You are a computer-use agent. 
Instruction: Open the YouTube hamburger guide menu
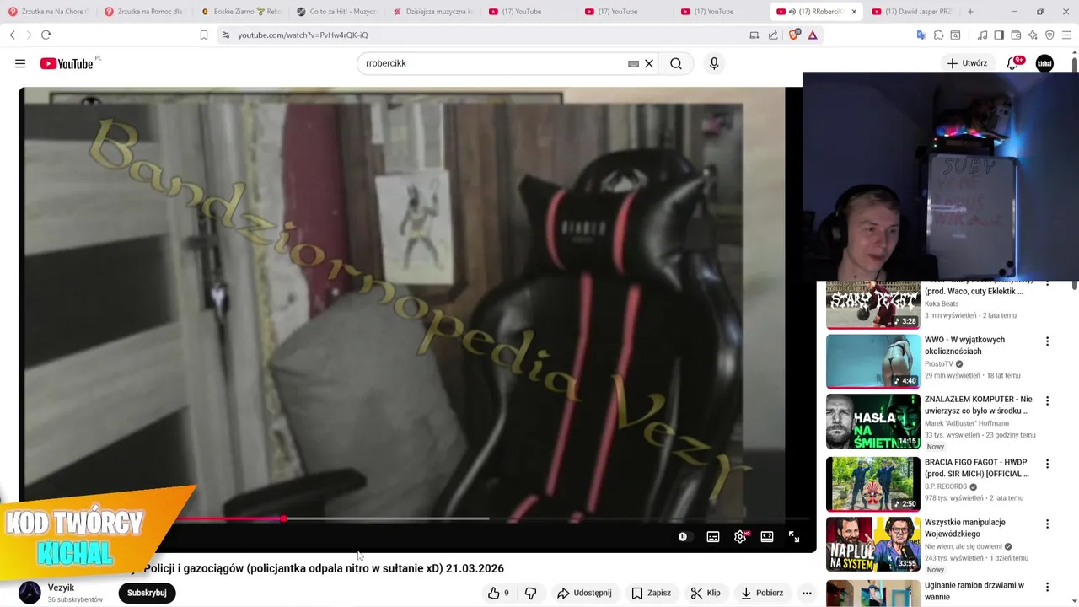pyautogui.click(x=20, y=63)
